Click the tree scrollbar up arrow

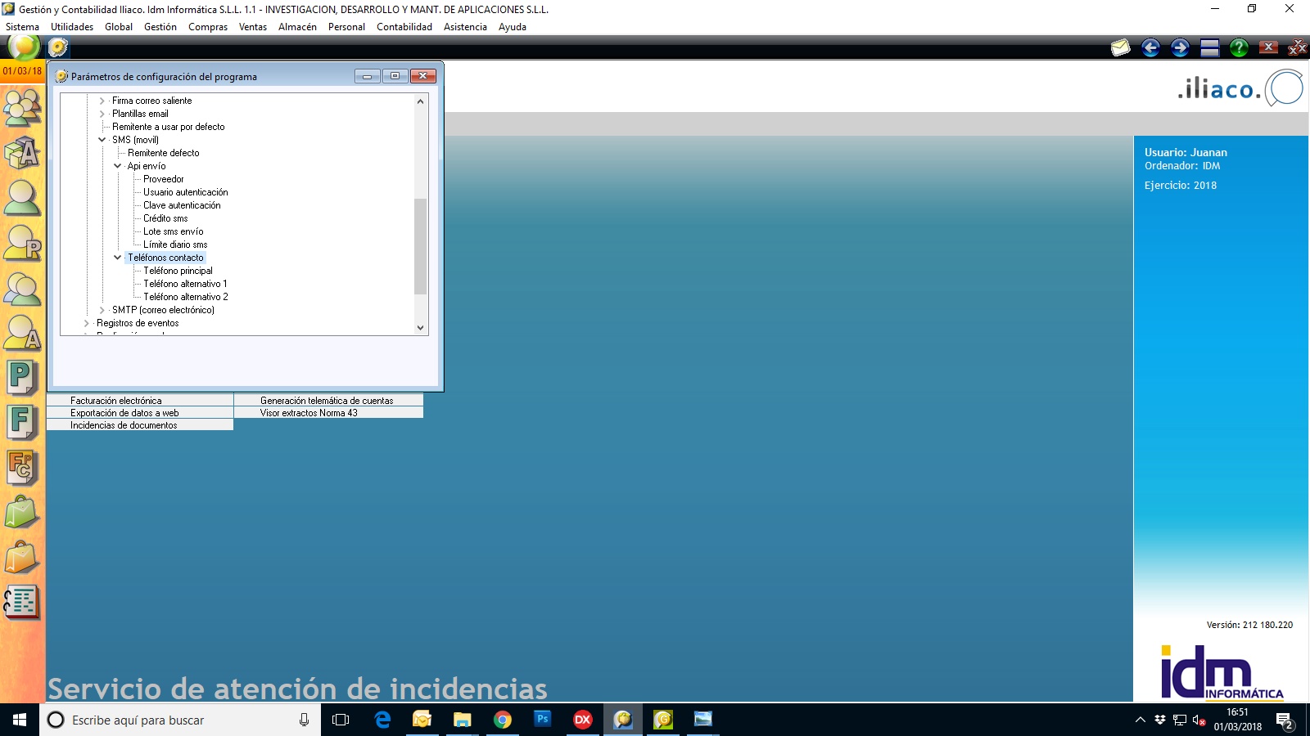tap(421, 101)
